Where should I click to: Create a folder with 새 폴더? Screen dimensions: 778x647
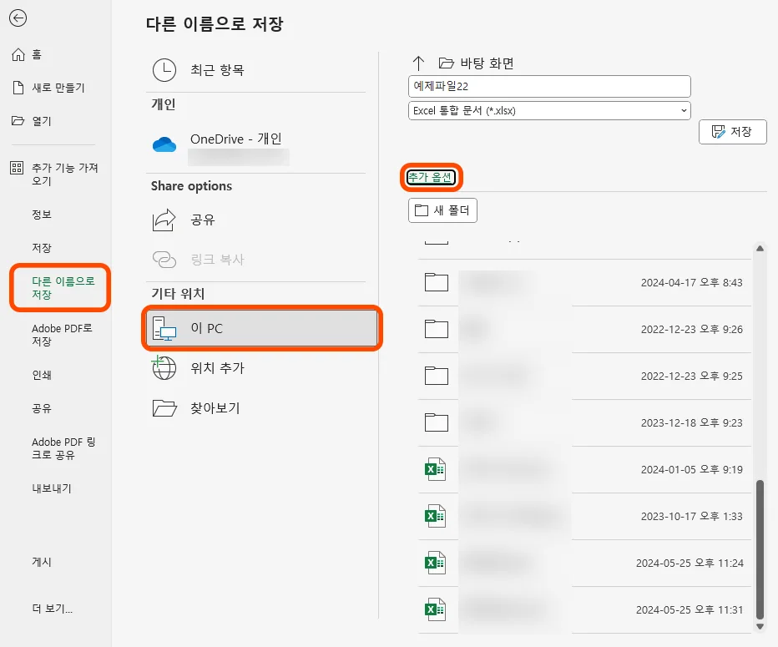(x=442, y=210)
